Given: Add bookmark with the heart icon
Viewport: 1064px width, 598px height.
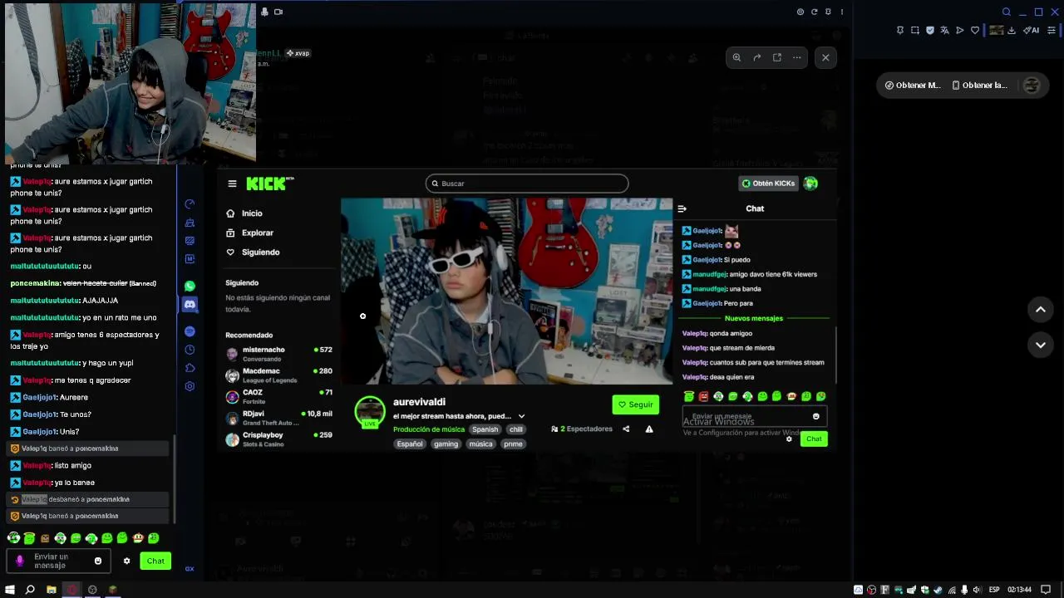Looking at the screenshot, I should 975,30.
